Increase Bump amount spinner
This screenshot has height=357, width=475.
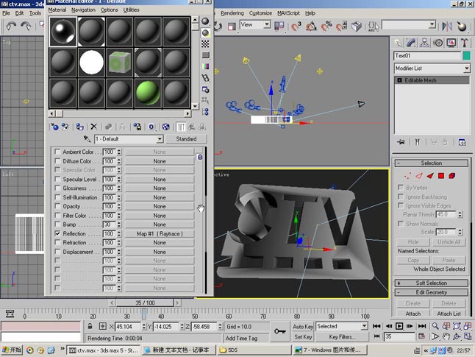point(119,223)
